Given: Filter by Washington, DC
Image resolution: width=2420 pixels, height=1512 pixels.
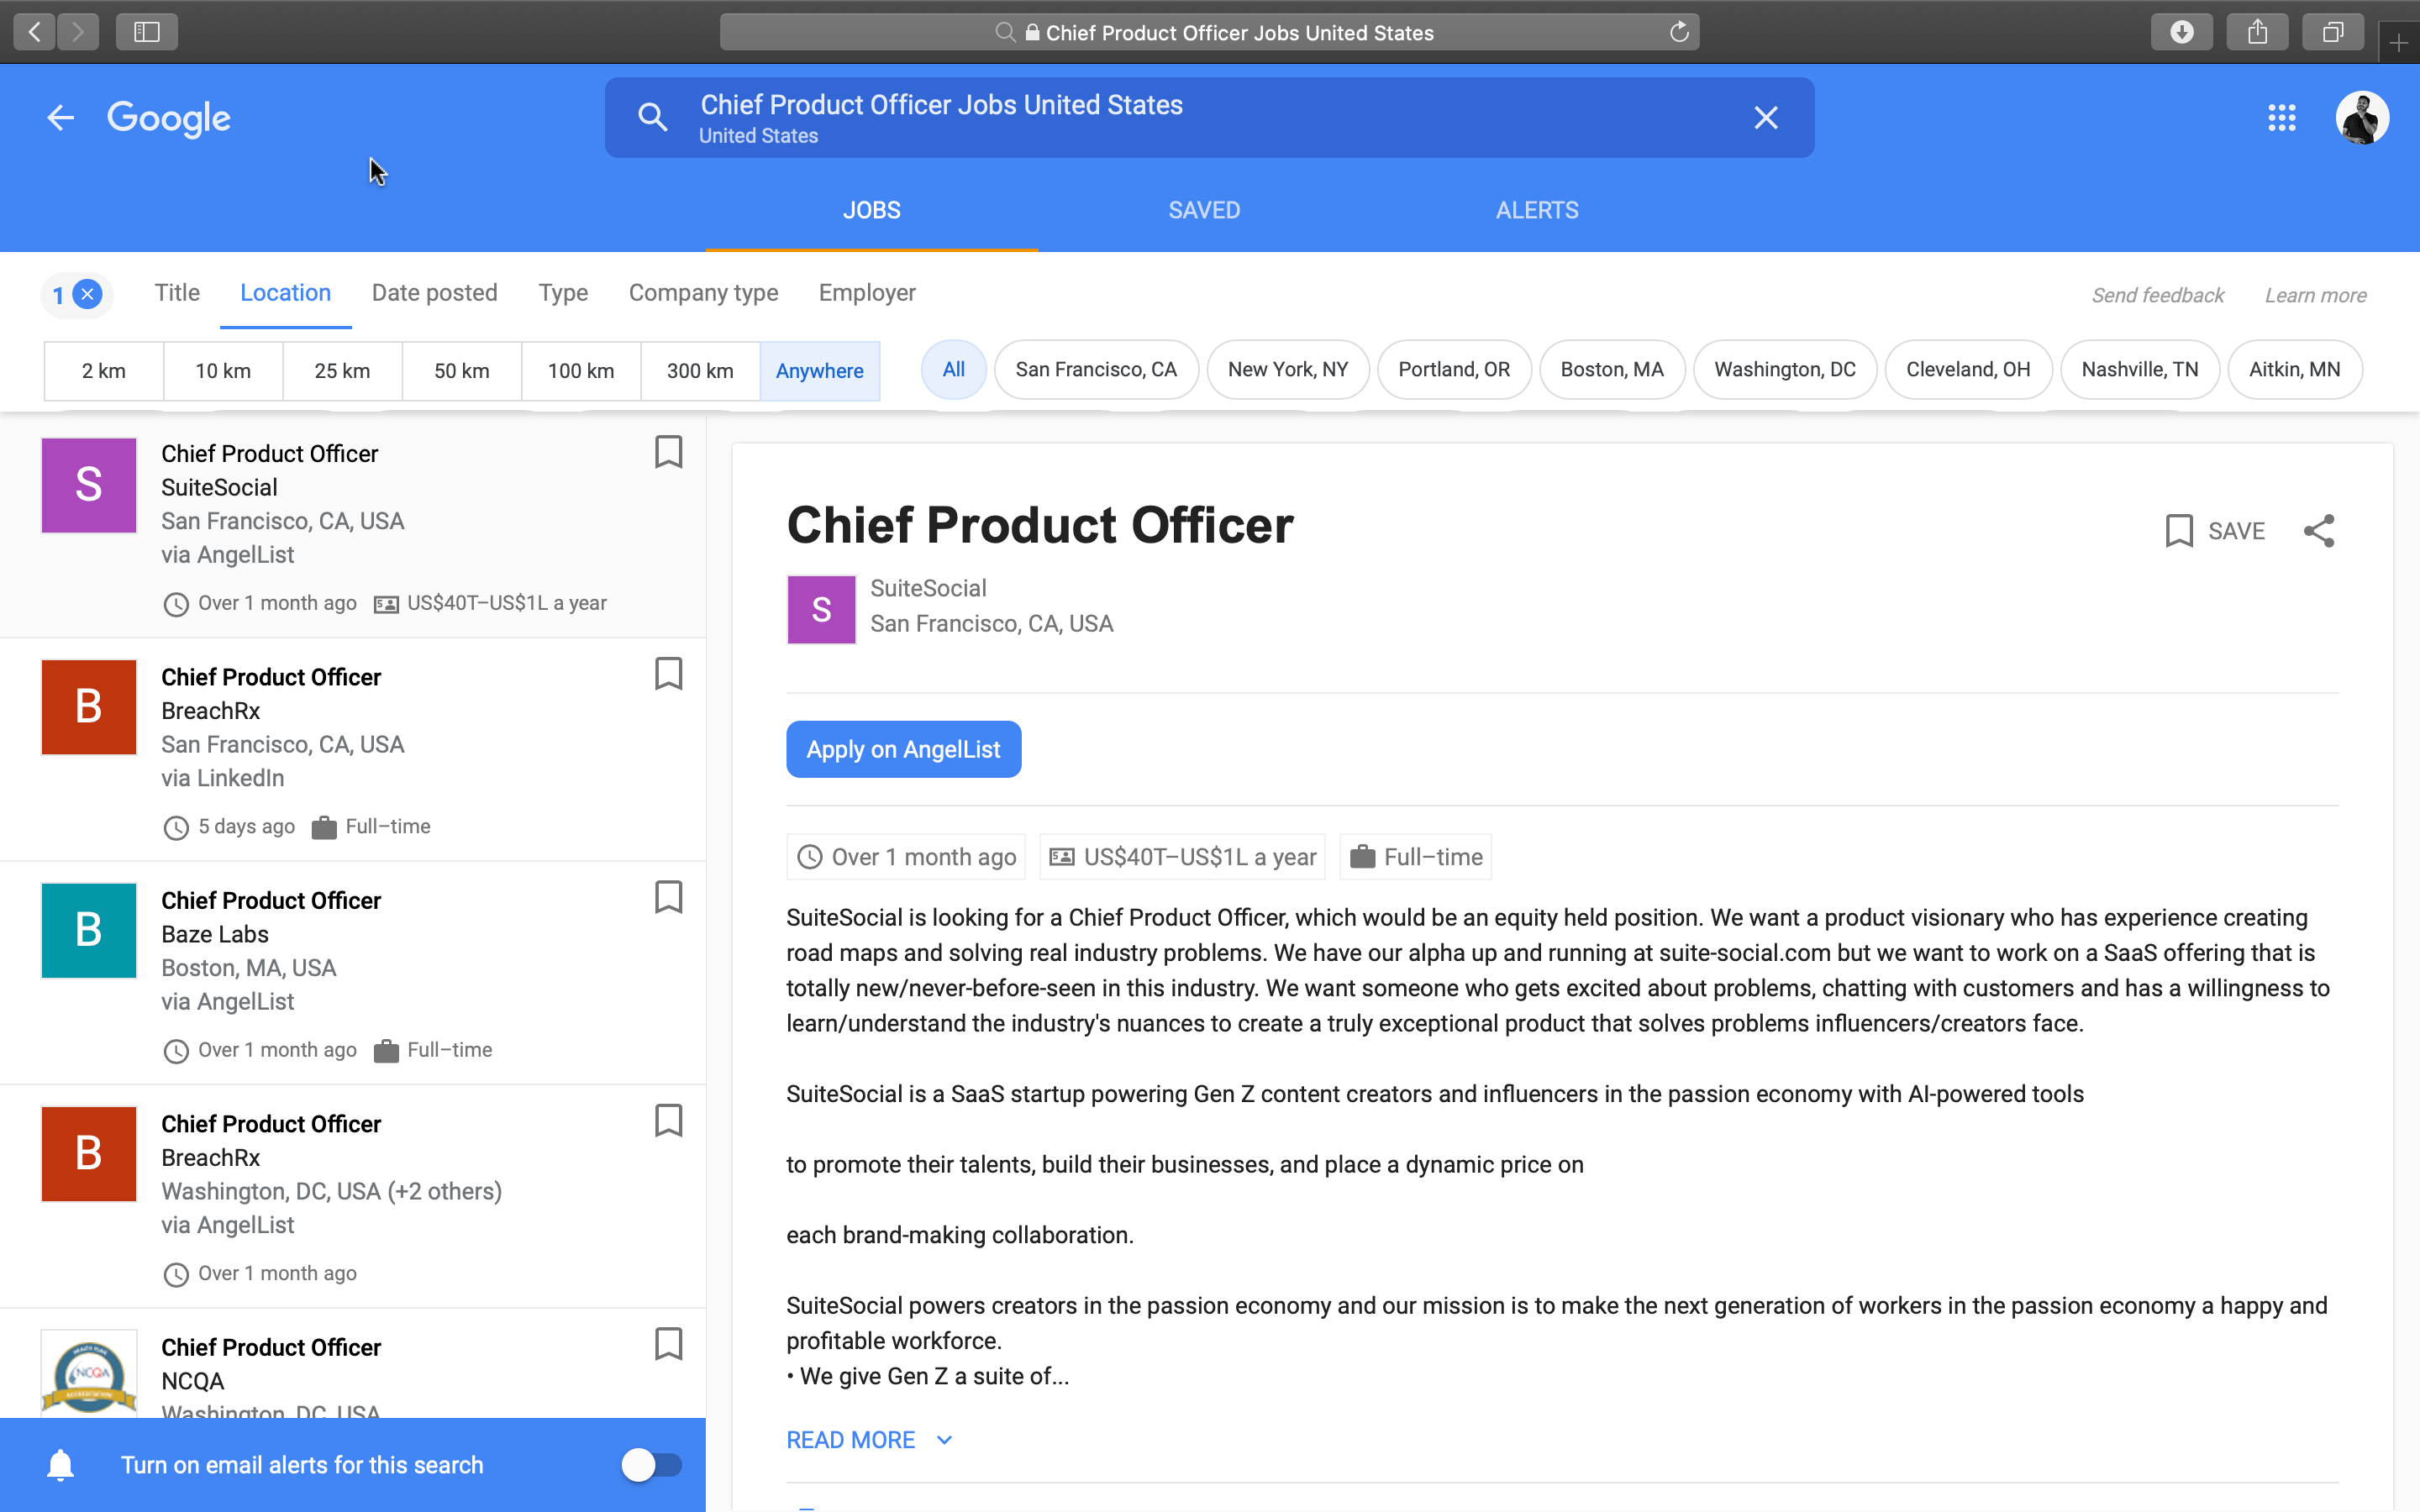Looking at the screenshot, I should click(1785, 369).
